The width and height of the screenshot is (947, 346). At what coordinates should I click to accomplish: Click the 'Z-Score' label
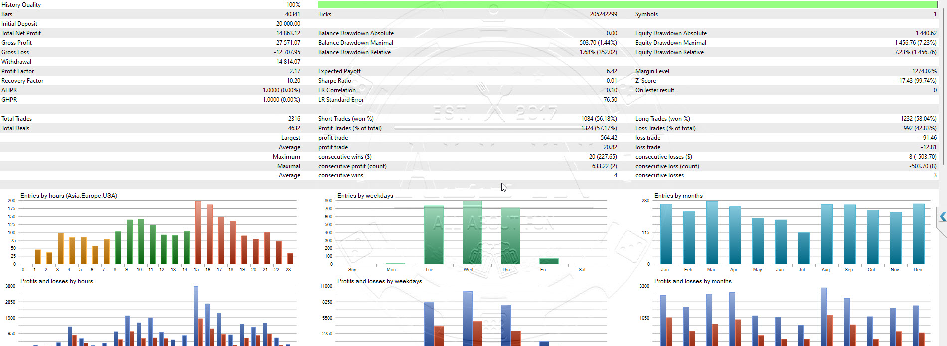click(x=646, y=81)
